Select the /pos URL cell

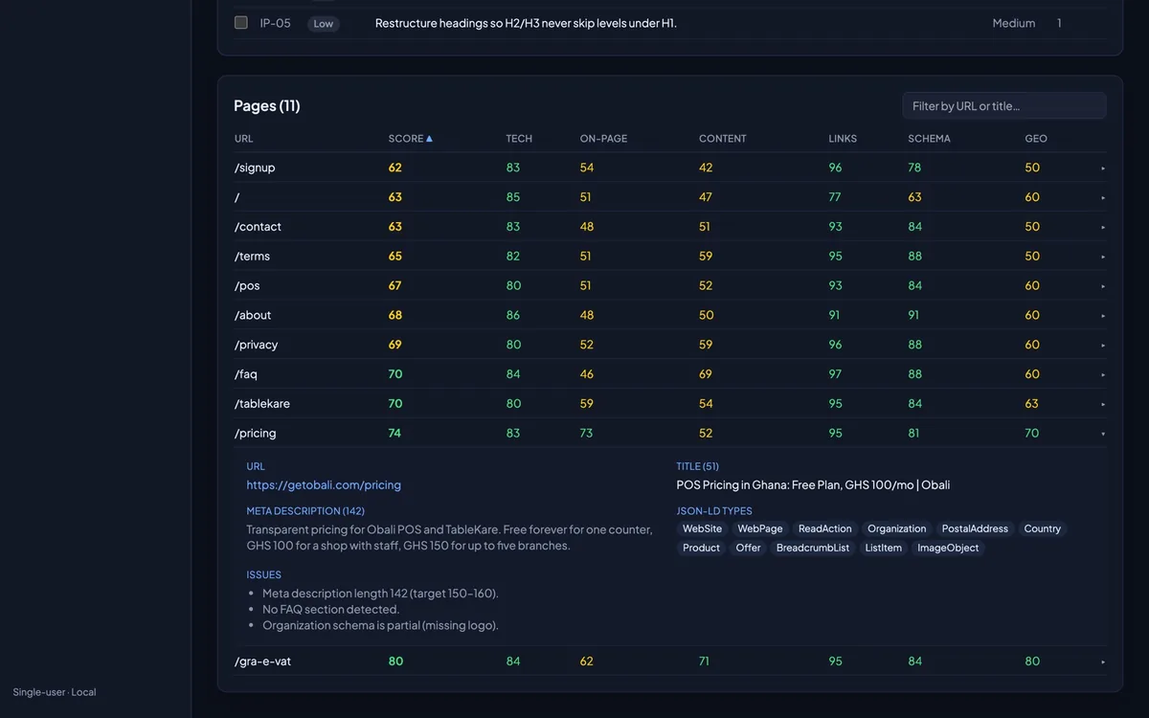[x=247, y=286]
